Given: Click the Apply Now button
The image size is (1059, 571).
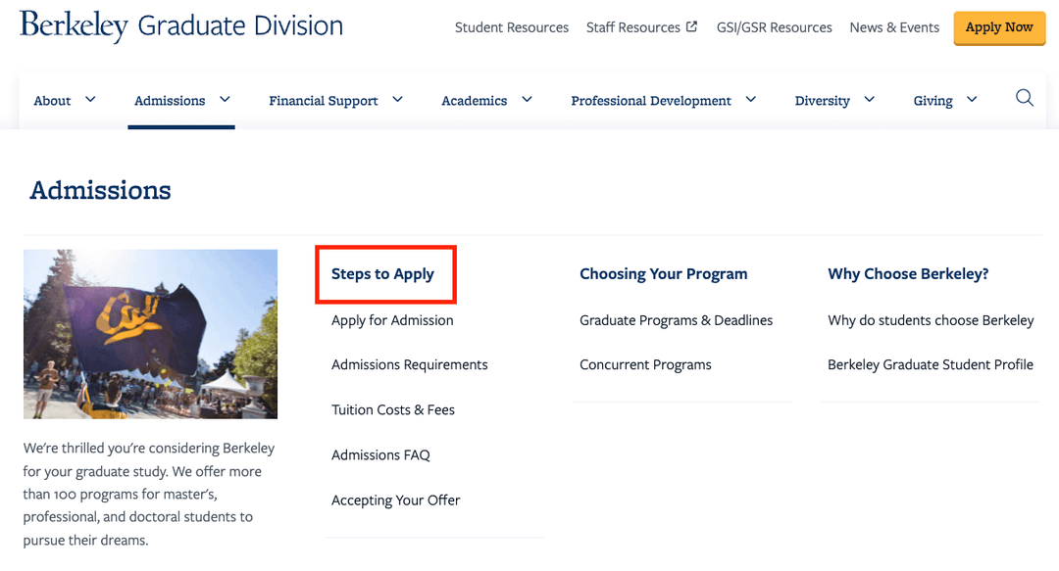Looking at the screenshot, I should [x=999, y=27].
